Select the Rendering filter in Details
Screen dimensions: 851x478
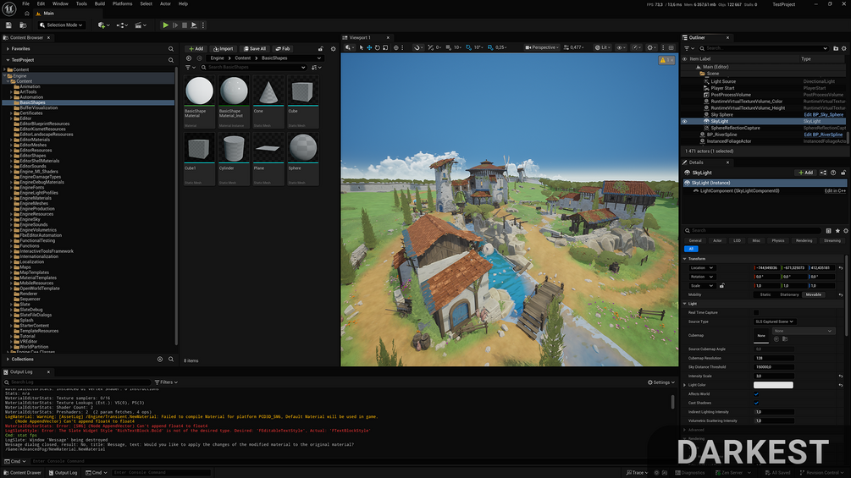804,240
